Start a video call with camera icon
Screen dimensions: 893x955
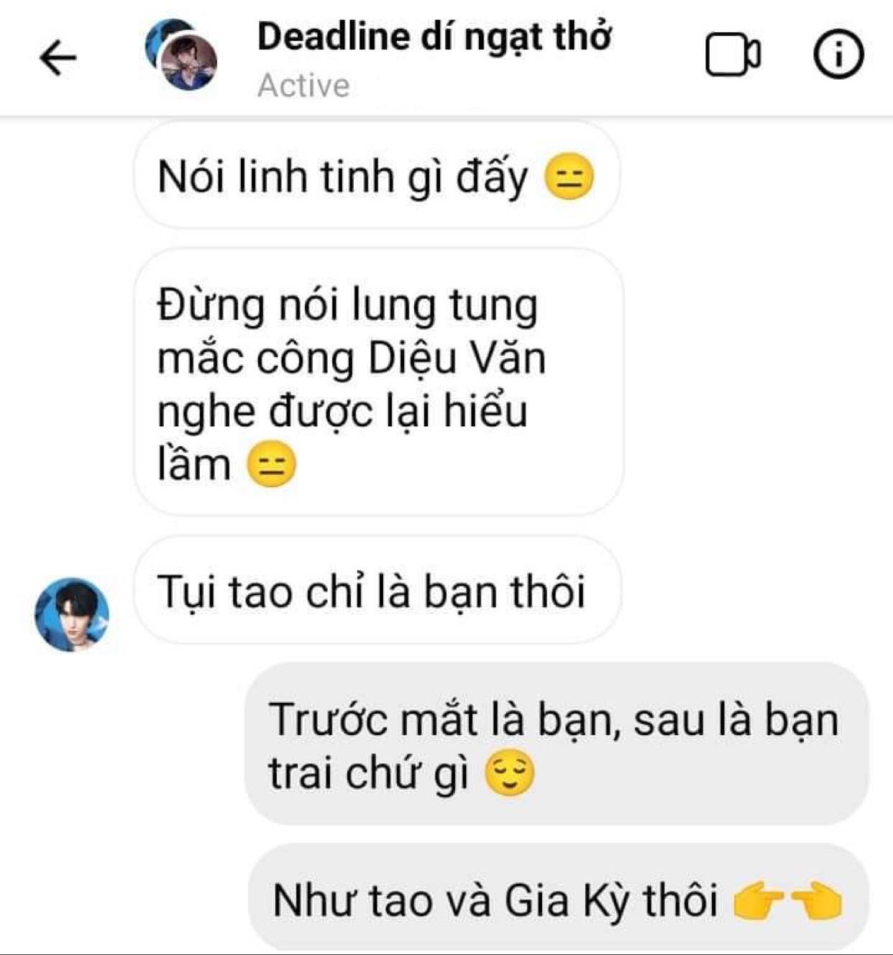(733, 55)
